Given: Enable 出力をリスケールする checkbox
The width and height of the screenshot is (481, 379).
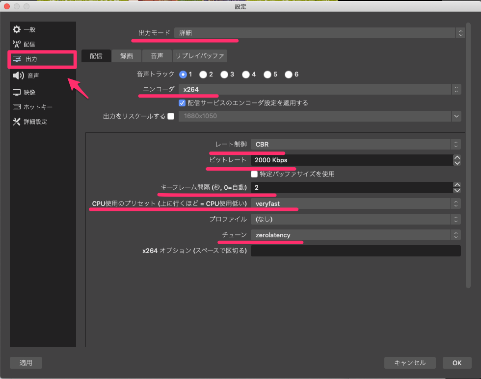Looking at the screenshot, I should 171,116.
